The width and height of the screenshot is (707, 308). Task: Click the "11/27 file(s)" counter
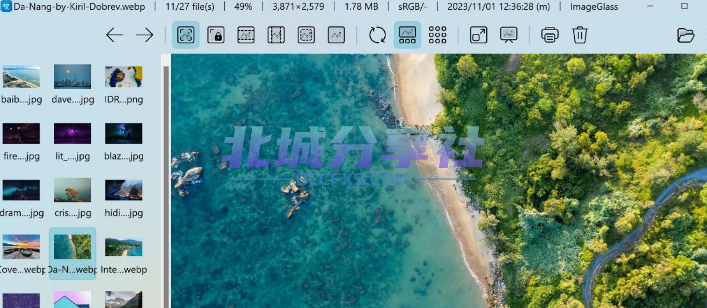pyautogui.click(x=190, y=6)
